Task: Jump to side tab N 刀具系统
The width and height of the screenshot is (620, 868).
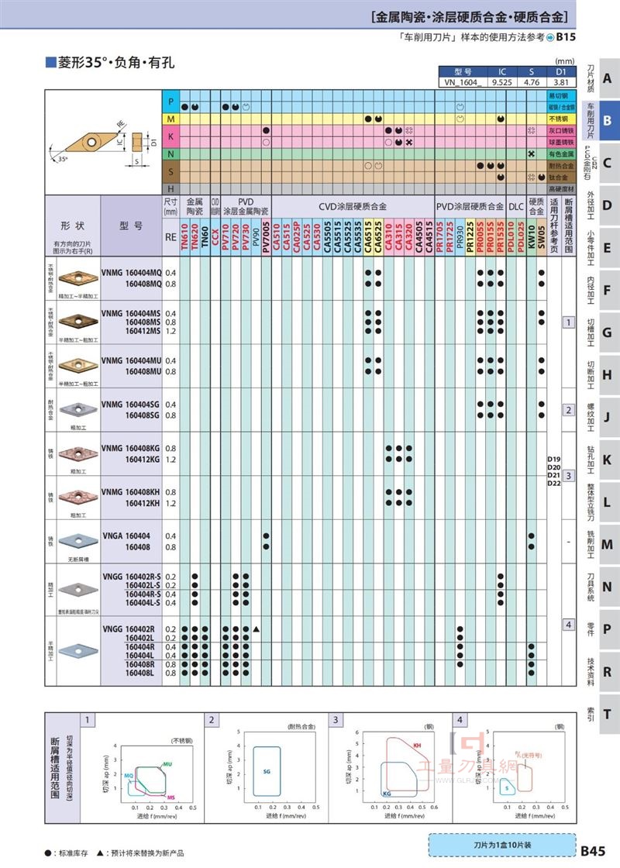Action: point(601,587)
